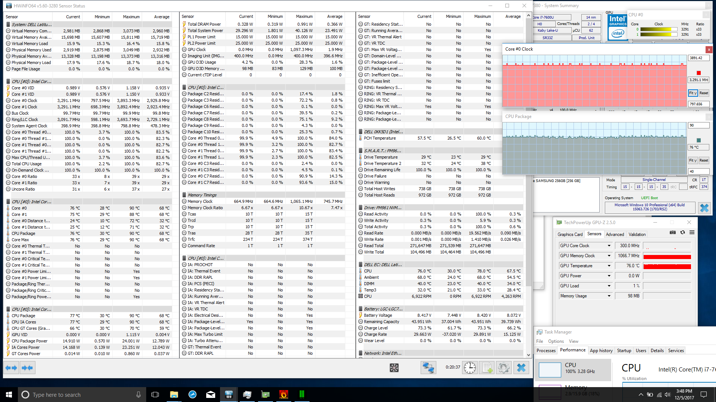Open GPU-Z hamburger menu
The height and width of the screenshot is (402, 716).
(x=692, y=233)
